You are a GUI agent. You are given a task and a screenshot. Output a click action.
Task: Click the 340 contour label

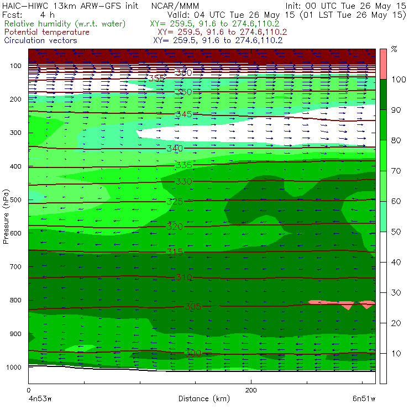pos(175,149)
